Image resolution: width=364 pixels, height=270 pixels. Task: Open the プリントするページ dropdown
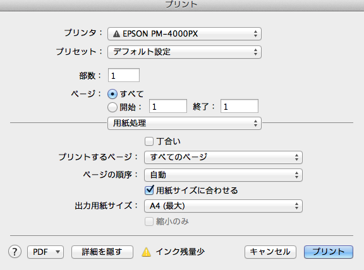[x=223, y=157]
